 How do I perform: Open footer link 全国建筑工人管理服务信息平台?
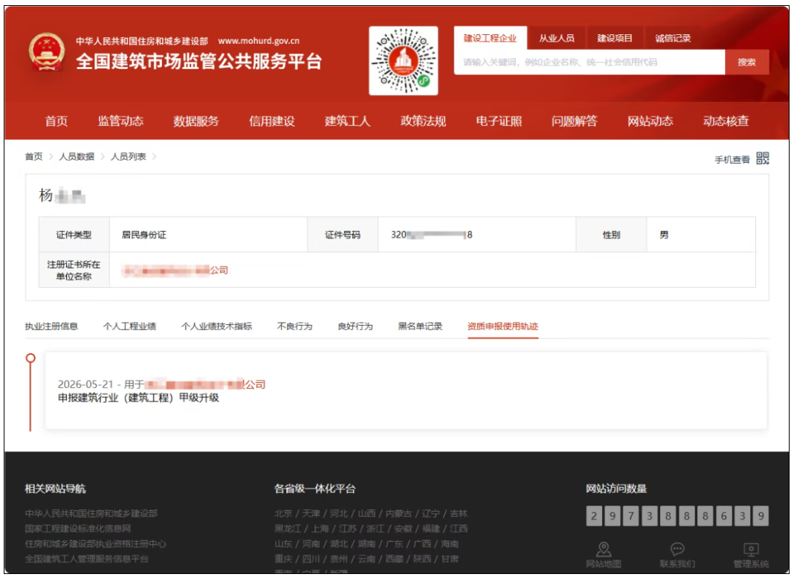point(86,559)
